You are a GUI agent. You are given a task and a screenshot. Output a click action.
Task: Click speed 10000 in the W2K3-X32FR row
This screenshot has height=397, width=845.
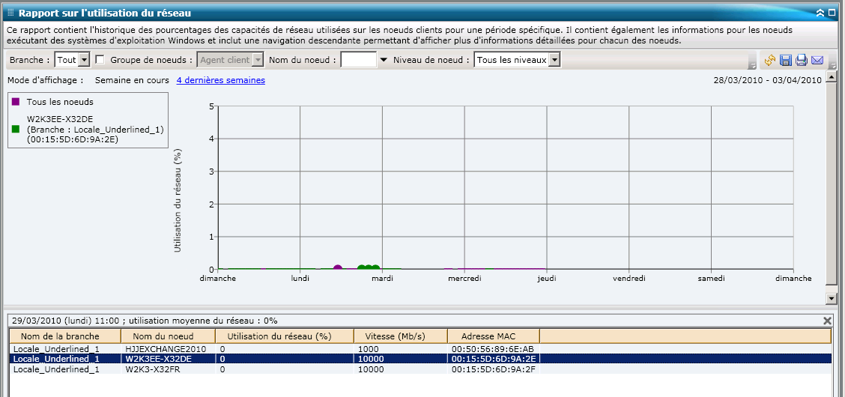pyautogui.click(x=371, y=369)
